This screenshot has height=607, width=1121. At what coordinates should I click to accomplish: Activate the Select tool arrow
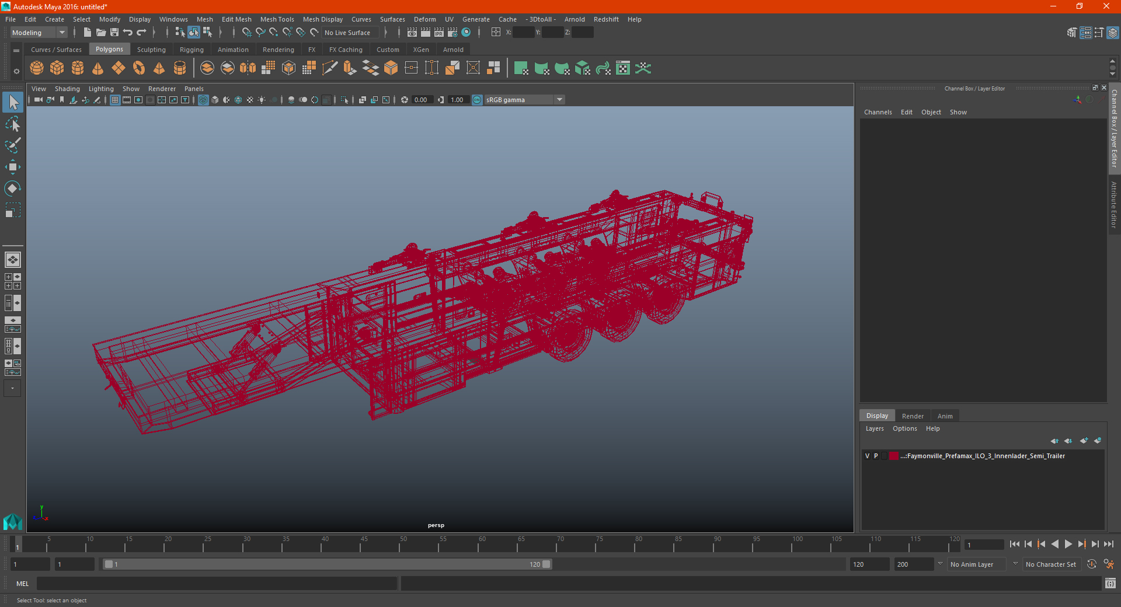pyautogui.click(x=12, y=102)
